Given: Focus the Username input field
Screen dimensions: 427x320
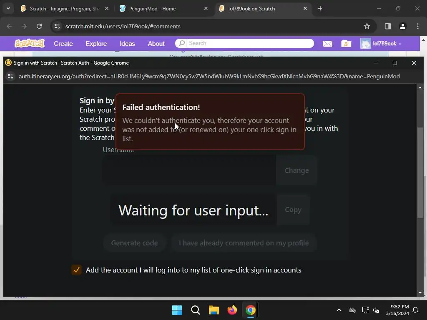Looking at the screenshot, I should pos(189,170).
